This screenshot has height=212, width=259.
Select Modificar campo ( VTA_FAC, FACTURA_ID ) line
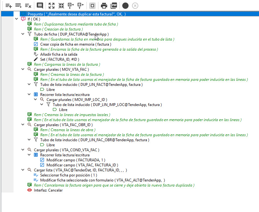pos(82,165)
